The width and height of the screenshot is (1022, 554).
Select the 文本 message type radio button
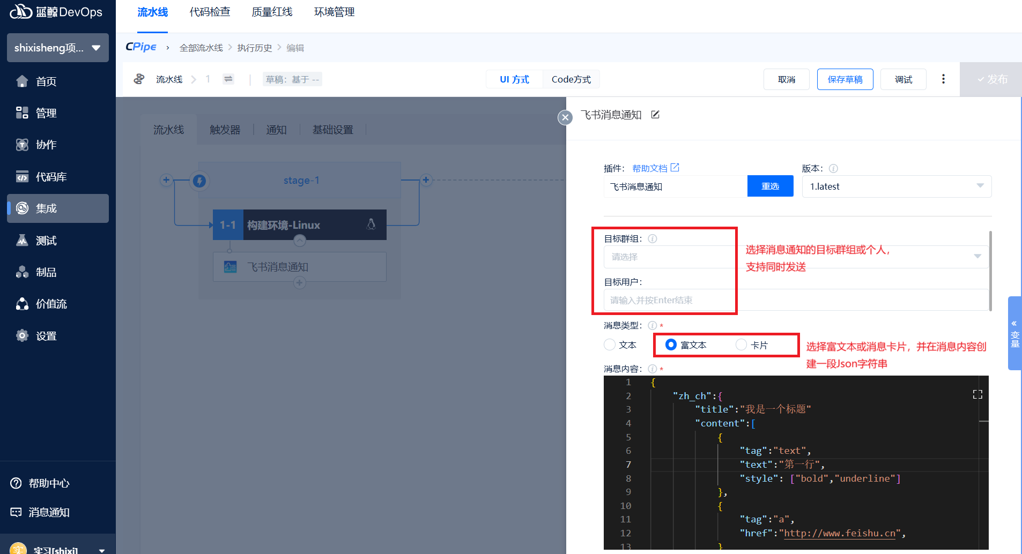[610, 345]
